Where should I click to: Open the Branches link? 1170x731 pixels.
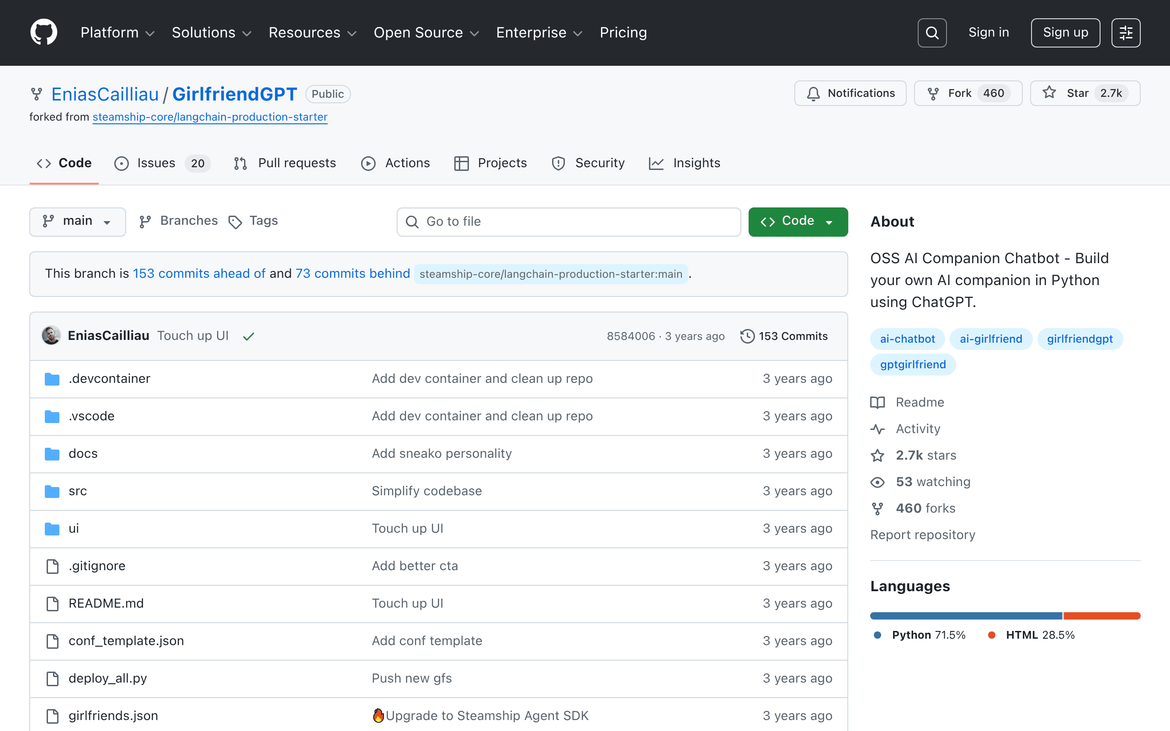coord(178,221)
